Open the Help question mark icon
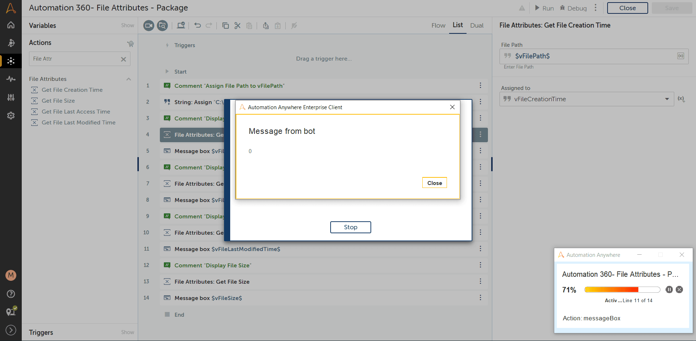Screen dimensions: 696x341 [x=11, y=294]
